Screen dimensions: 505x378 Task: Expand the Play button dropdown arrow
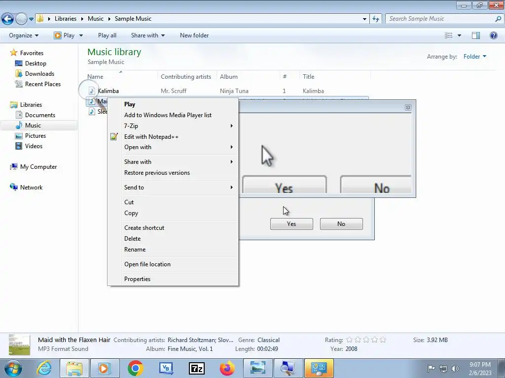(81, 35)
